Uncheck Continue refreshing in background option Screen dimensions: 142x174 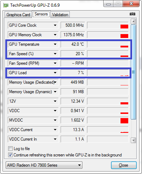[10, 155]
